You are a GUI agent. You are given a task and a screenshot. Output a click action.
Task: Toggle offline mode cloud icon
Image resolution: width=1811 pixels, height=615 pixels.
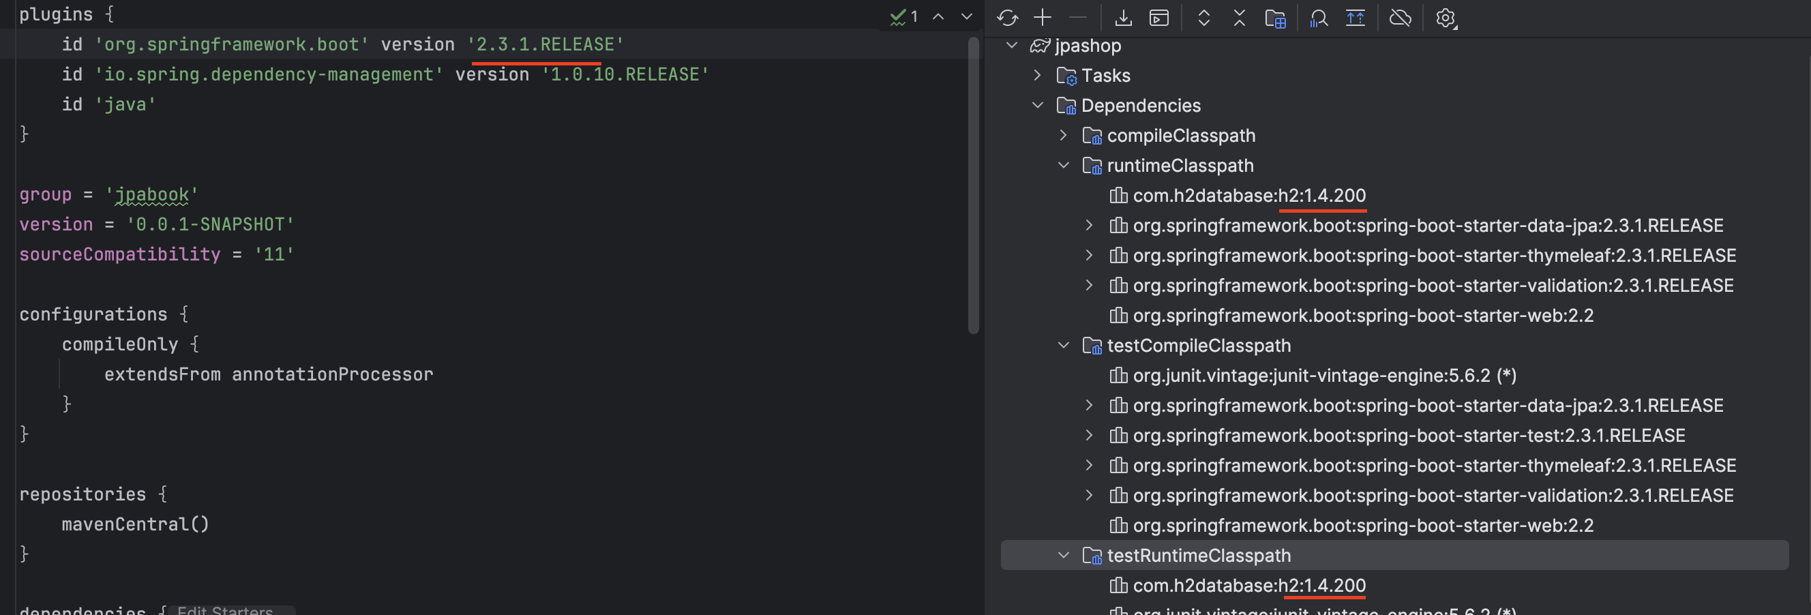[x=1401, y=18]
